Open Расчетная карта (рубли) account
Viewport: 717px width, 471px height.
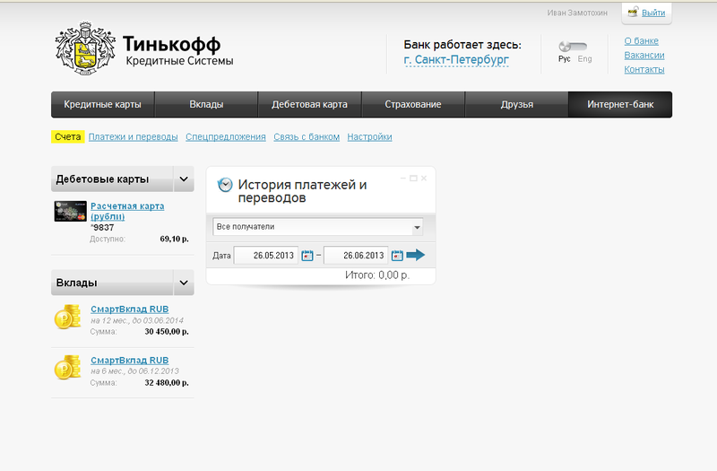click(127, 211)
